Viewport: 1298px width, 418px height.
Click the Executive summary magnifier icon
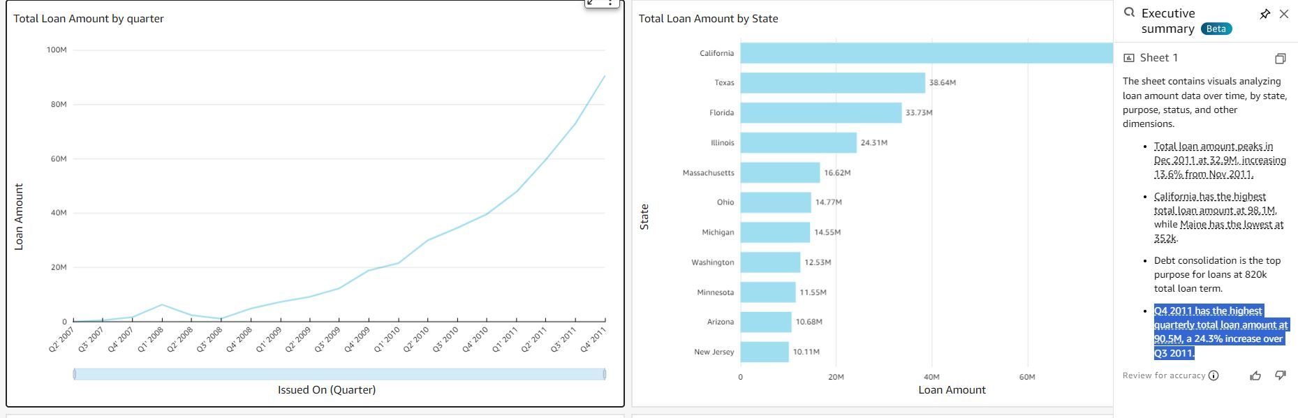[1129, 13]
